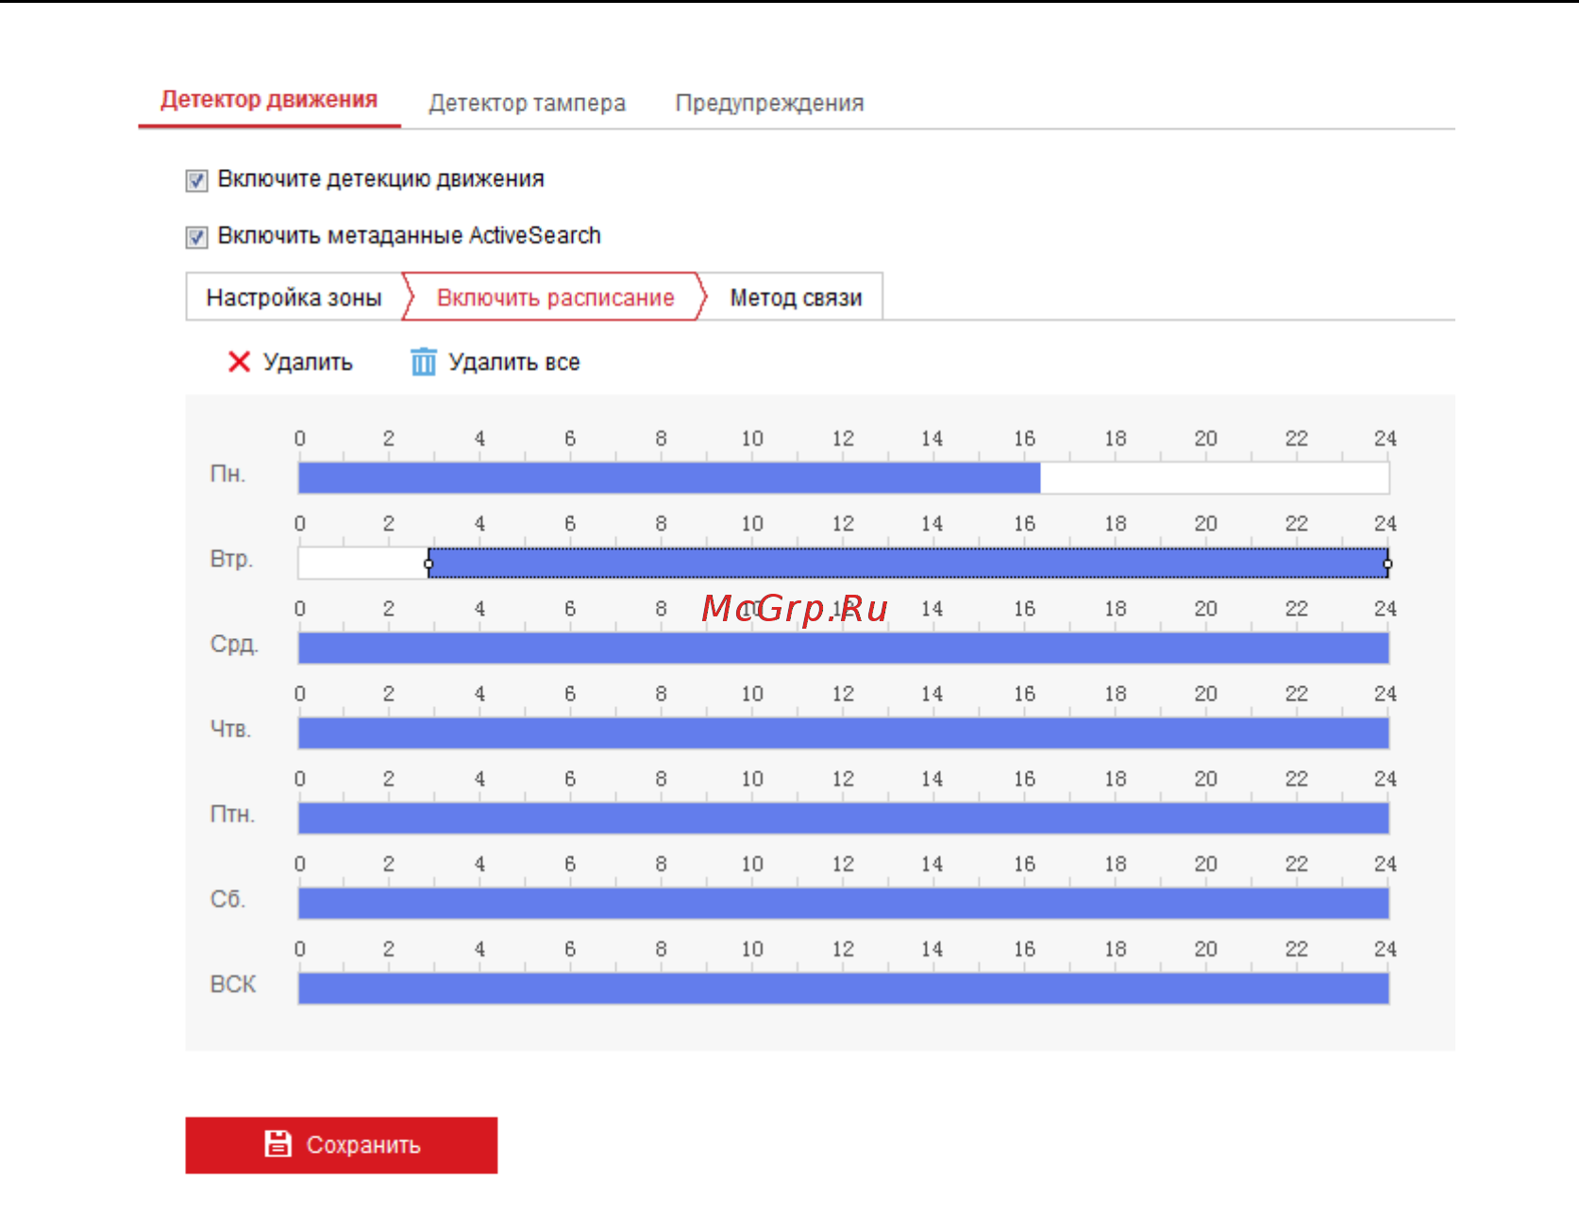Viewport: 1579px width, 1214px height.
Task: Select the Настройка зоны step tab
Action: (x=294, y=297)
